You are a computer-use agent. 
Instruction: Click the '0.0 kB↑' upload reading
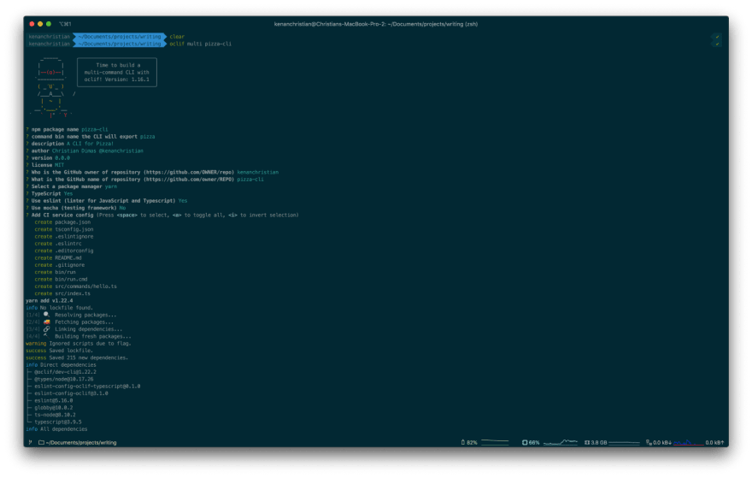tap(714, 442)
